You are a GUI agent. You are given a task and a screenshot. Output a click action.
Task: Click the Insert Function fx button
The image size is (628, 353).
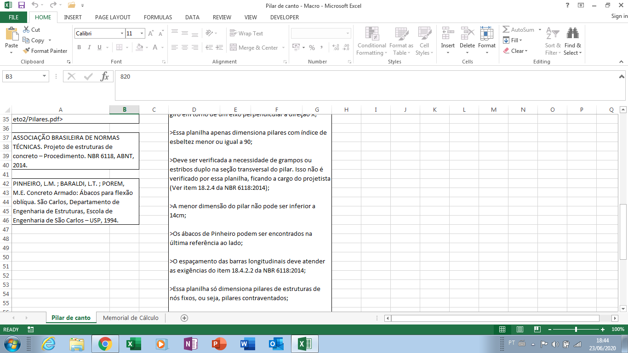pyautogui.click(x=105, y=76)
